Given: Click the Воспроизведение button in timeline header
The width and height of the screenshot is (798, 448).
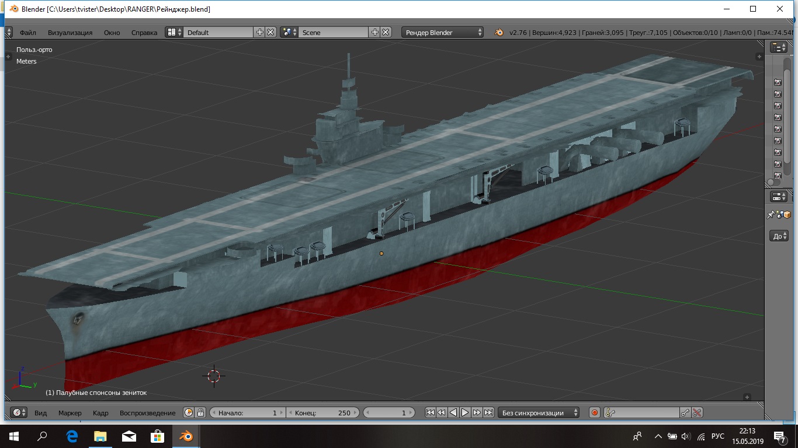Looking at the screenshot, I should click(x=147, y=412).
